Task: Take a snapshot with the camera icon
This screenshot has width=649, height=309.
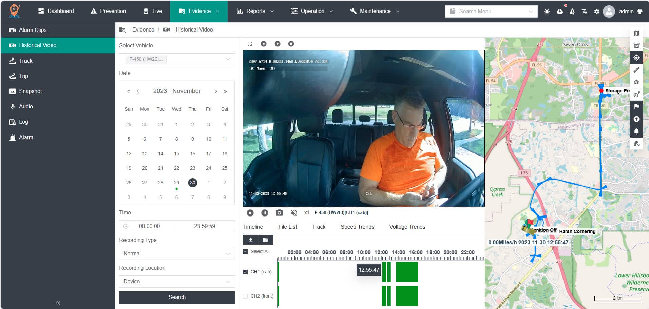Action: [x=279, y=213]
